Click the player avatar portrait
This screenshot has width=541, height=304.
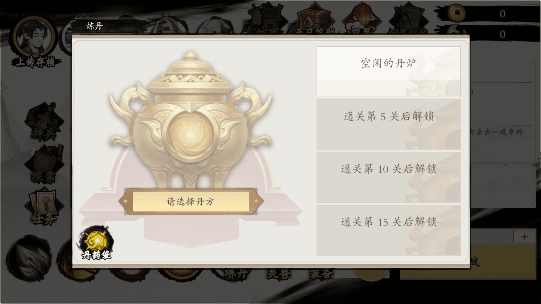pos(34,36)
